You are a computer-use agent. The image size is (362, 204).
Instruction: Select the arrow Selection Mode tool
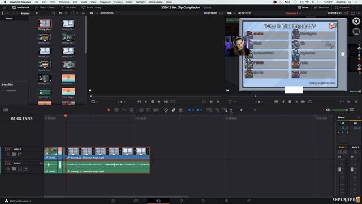click(x=109, y=110)
